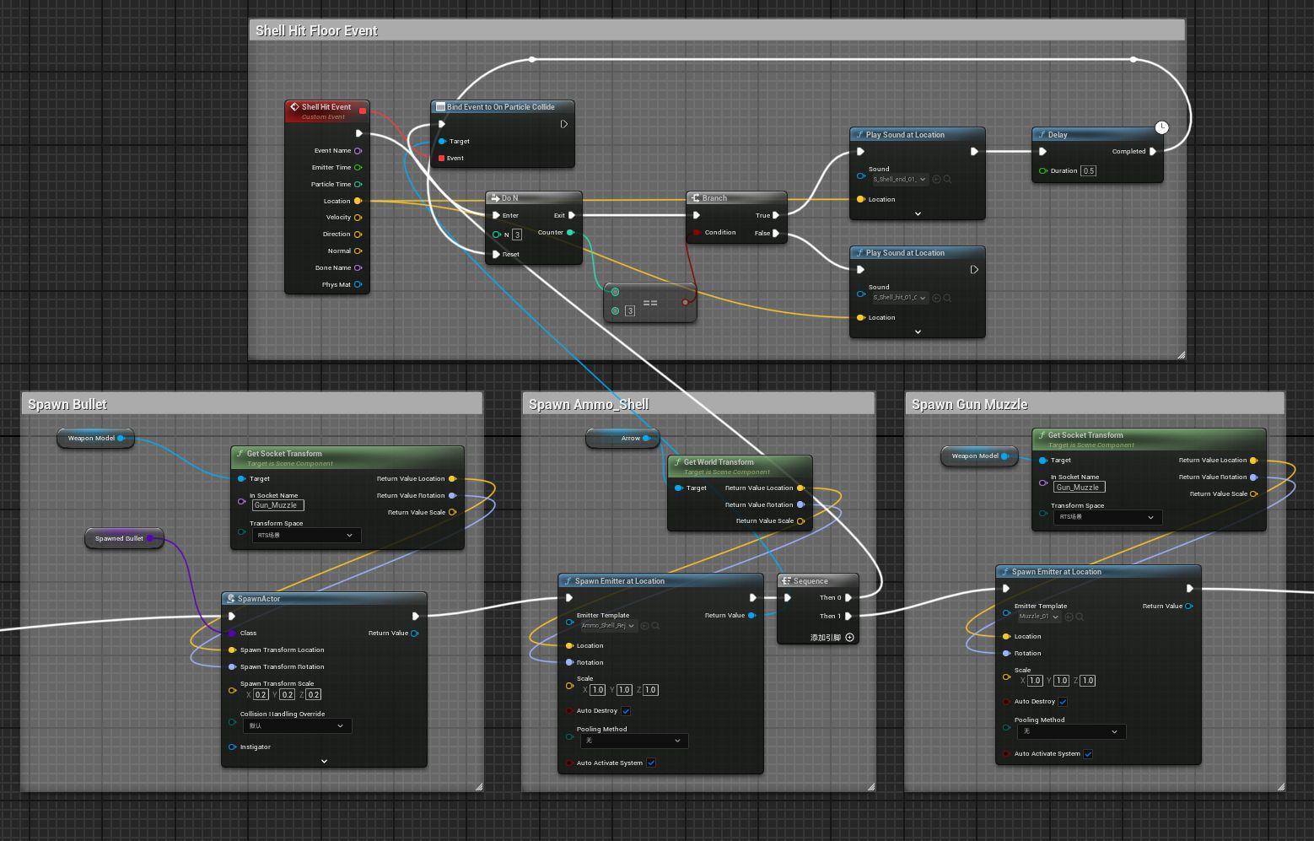Image resolution: width=1314 pixels, height=841 pixels.
Task: Open the Transform Space dropdown in Spawn Bullet group
Action: click(306, 535)
